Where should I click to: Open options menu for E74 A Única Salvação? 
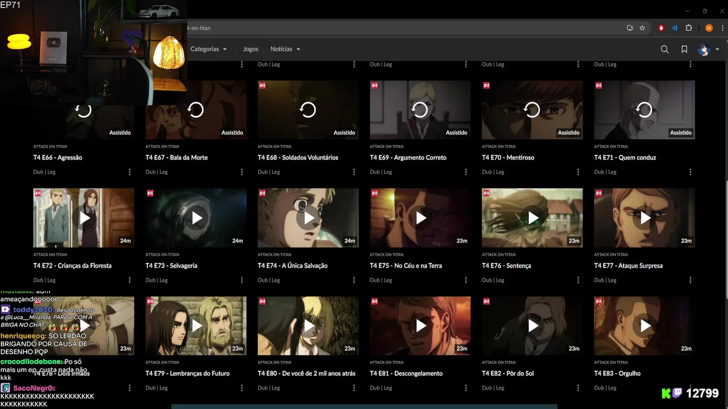pyautogui.click(x=354, y=280)
